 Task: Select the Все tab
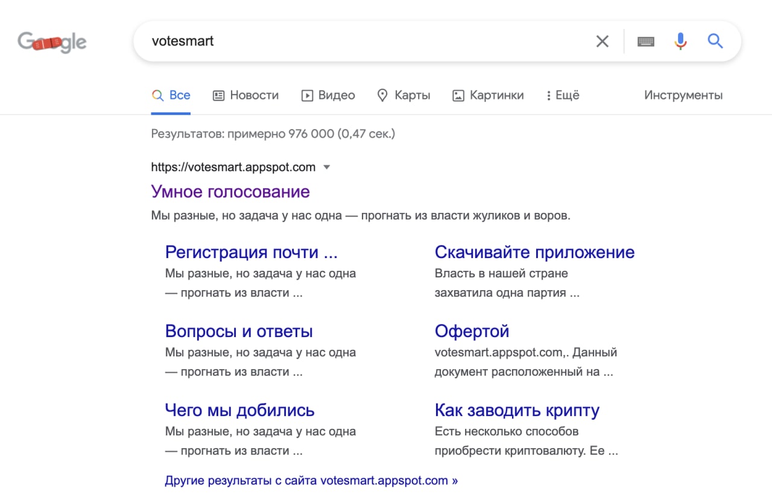click(x=171, y=95)
